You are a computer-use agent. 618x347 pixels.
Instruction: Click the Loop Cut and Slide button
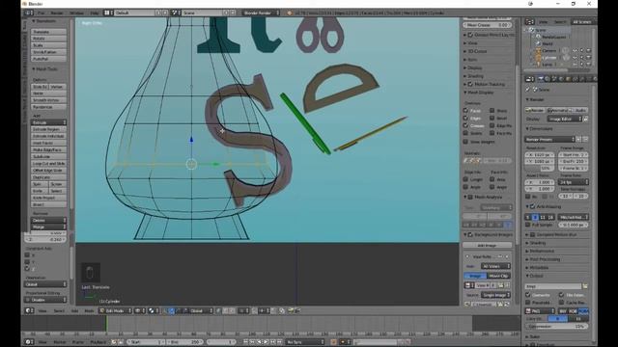pos(48,163)
